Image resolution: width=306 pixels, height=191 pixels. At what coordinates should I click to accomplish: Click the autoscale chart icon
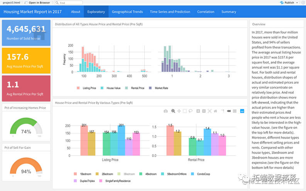[x=210, y=111]
